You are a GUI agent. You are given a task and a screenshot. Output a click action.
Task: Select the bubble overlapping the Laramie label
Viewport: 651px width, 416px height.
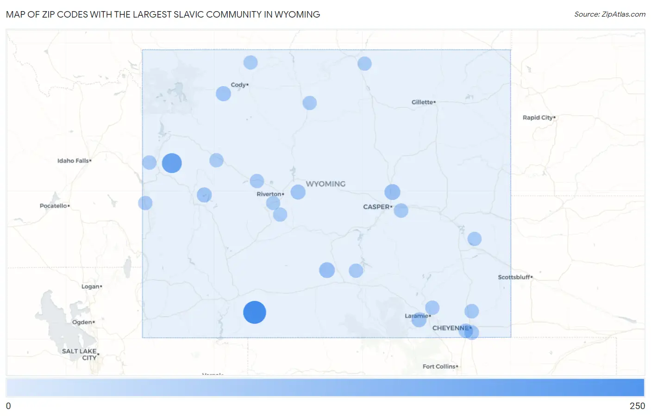point(419,319)
